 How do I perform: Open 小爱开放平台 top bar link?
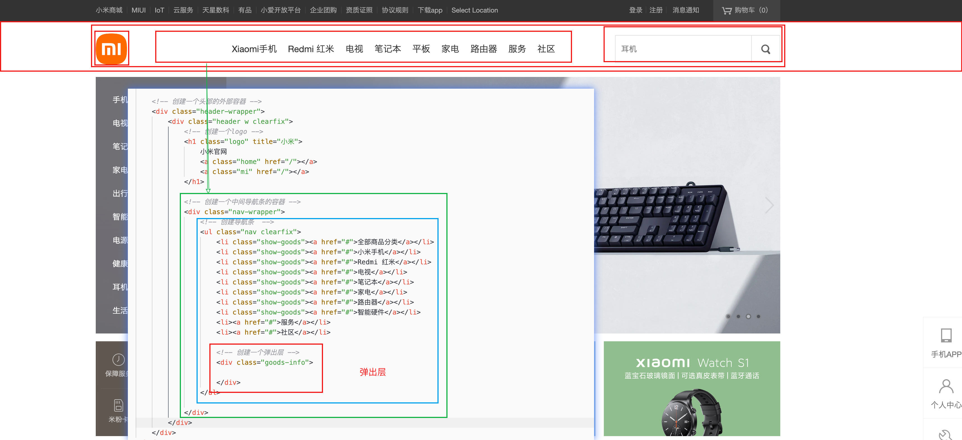pyautogui.click(x=281, y=10)
